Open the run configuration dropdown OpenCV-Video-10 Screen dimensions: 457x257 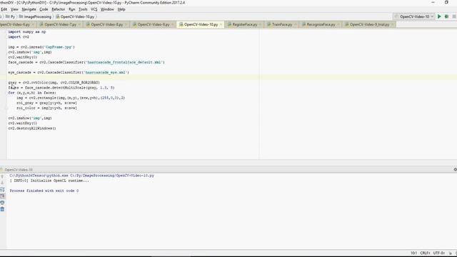[x=414, y=16]
